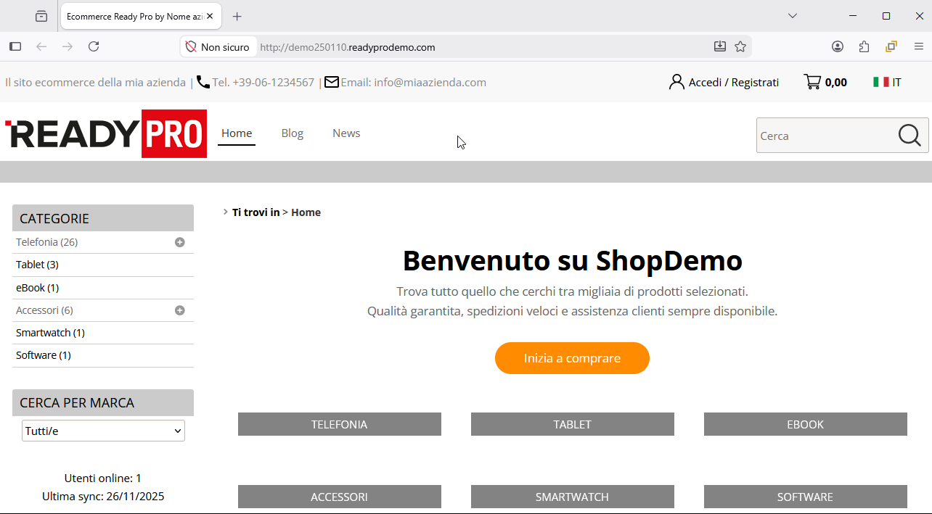Open the Firefox account profile icon

coord(838,46)
